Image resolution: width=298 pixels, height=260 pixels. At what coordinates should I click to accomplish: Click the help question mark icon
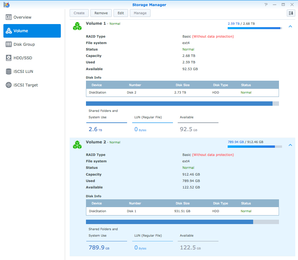coord(266,5)
